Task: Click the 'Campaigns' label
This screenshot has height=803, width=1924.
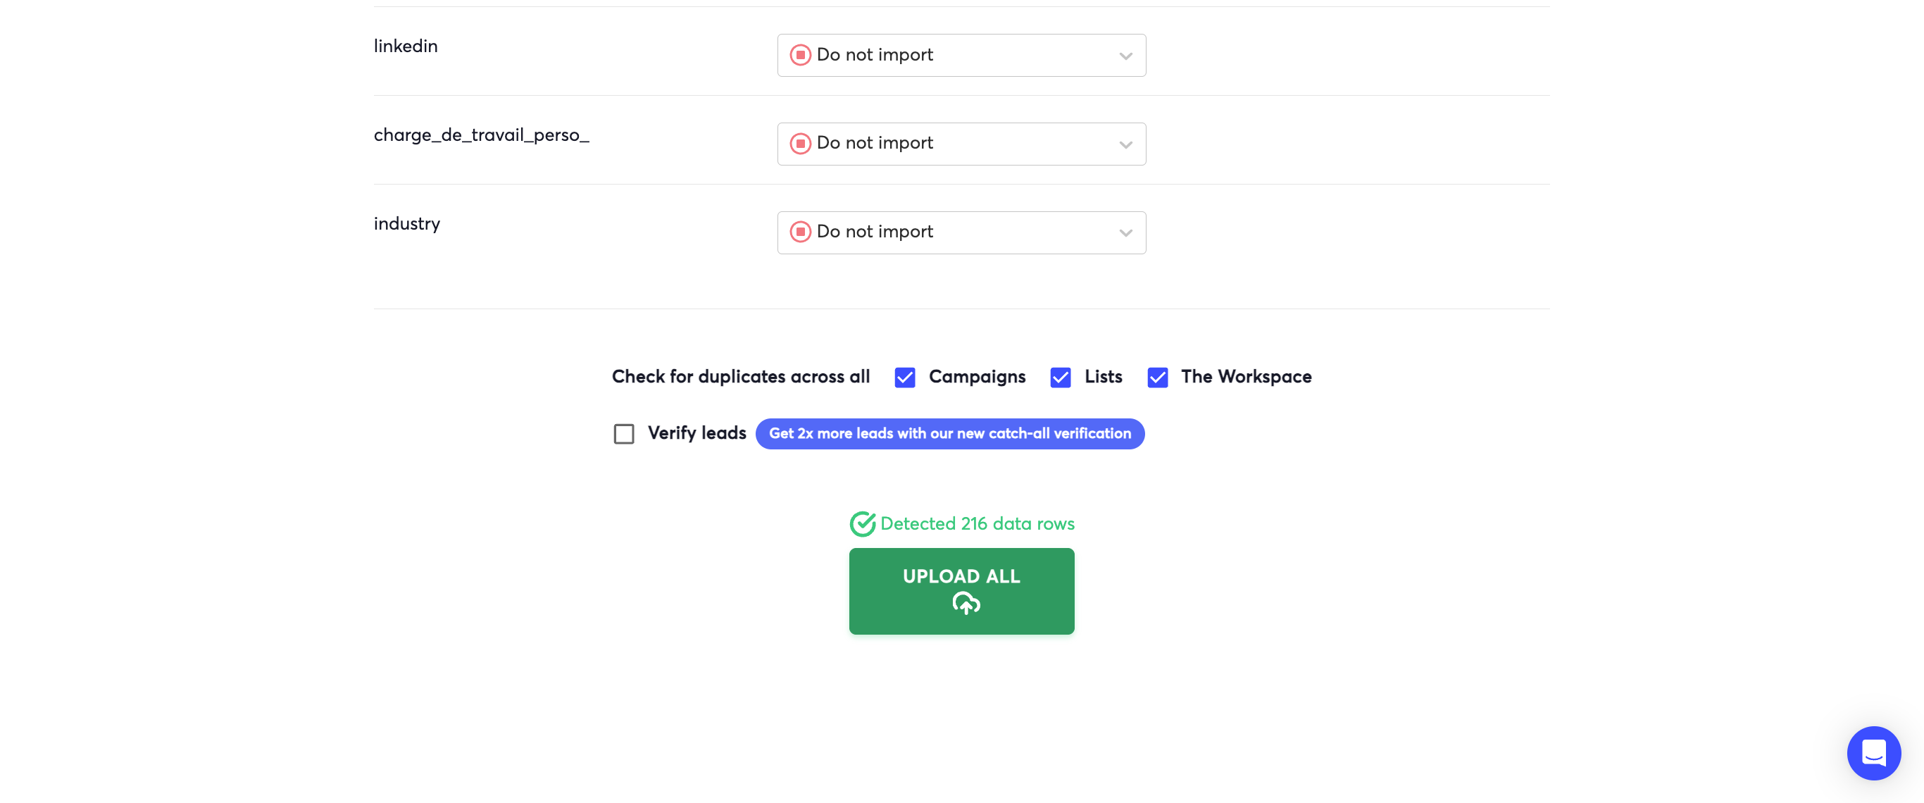Action: (x=977, y=378)
